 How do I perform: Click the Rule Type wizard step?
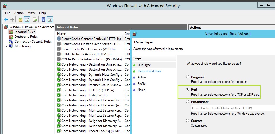[x=144, y=65]
